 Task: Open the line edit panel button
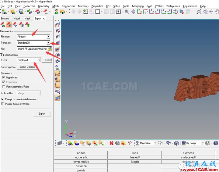(135, 157)
